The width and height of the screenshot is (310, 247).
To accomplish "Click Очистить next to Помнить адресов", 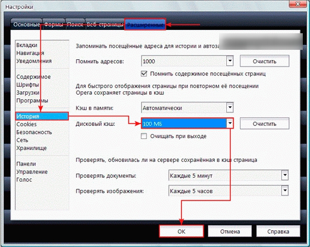I will coord(265,61).
